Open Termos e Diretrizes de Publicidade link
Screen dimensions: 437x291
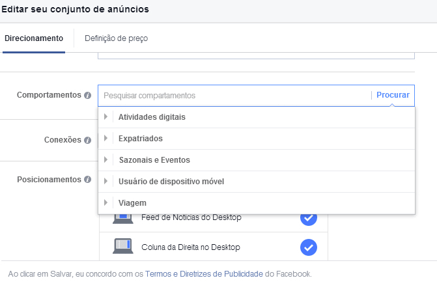[203, 273]
